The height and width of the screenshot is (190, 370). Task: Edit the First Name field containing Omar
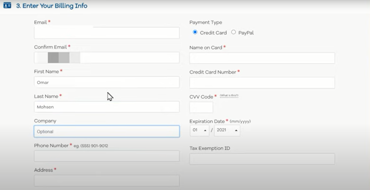click(107, 82)
